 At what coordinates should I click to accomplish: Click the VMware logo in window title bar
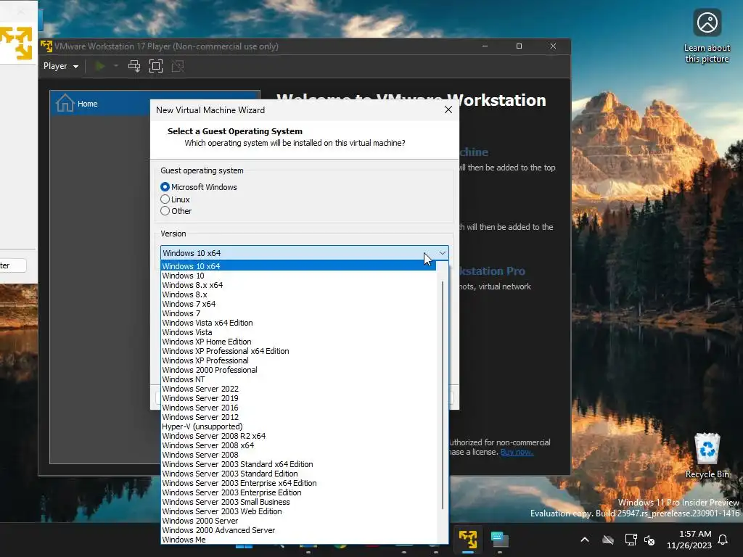tap(46, 46)
